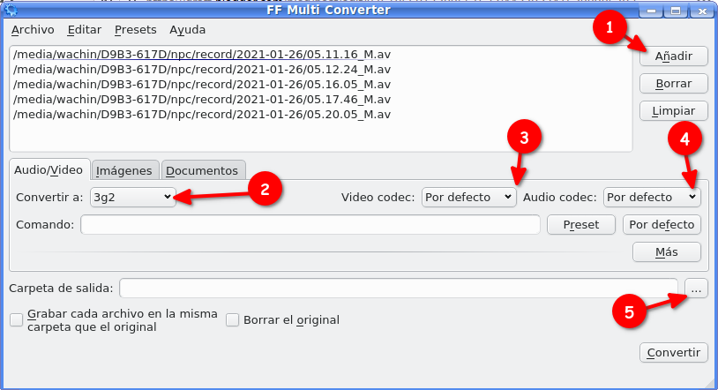Image resolution: width=718 pixels, height=390 pixels.
Task: Switch to the Imágenes tab
Action: (125, 170)
